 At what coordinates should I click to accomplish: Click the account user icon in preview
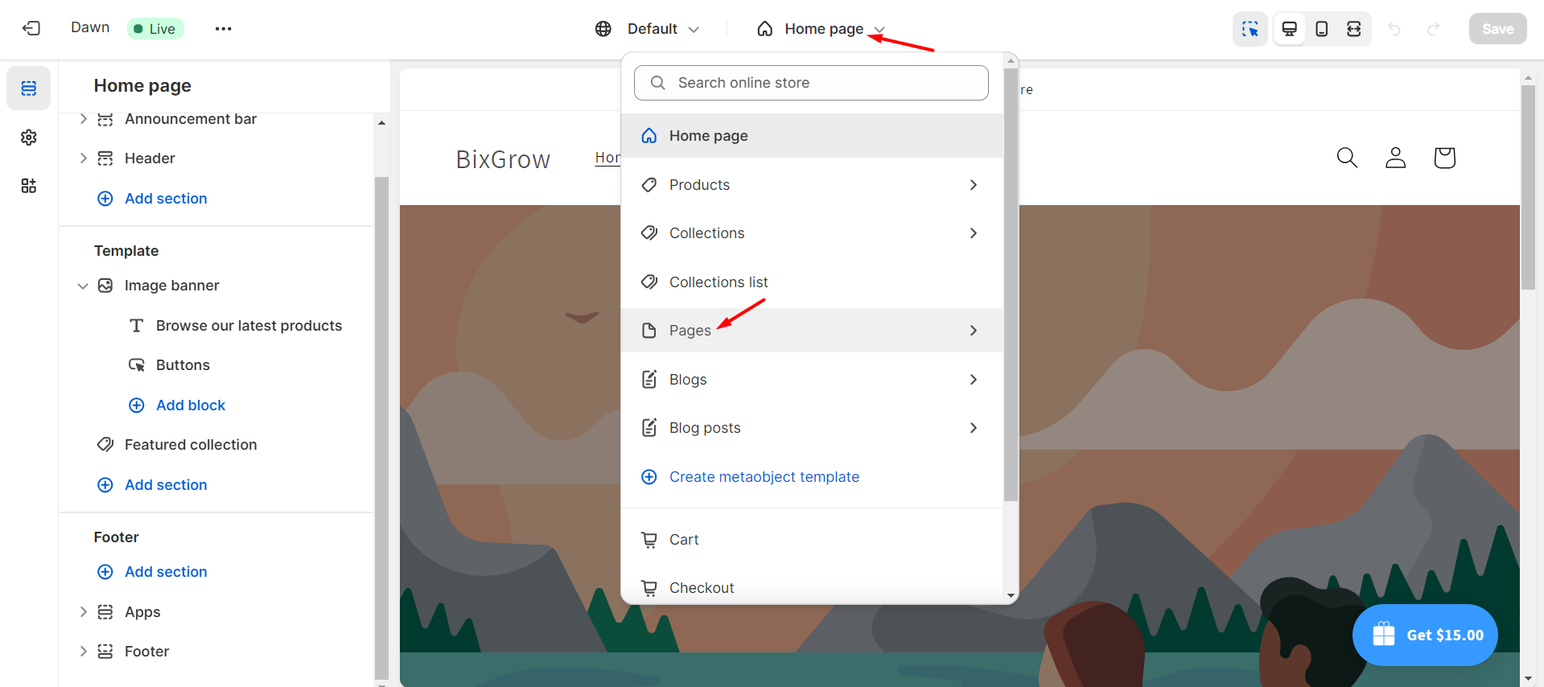(x=1395, y=158)
